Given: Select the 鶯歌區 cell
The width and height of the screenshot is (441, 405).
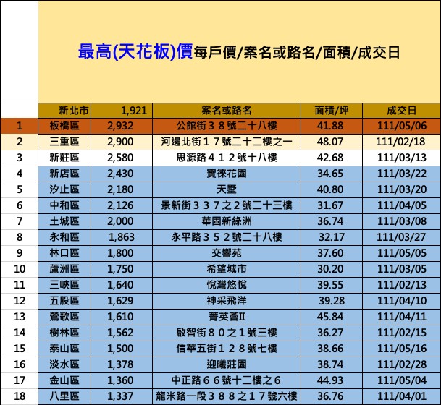Looking at the screenshot, I should point(64,317).
